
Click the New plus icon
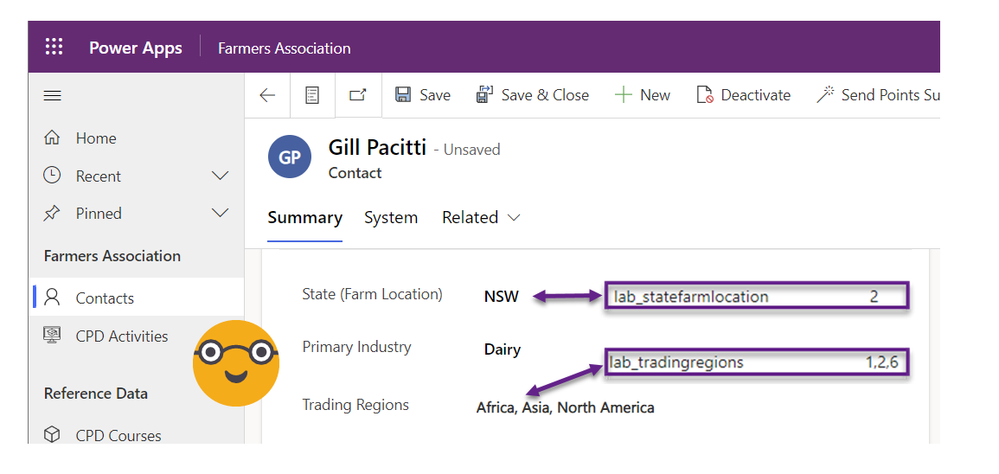pos(623,95)
